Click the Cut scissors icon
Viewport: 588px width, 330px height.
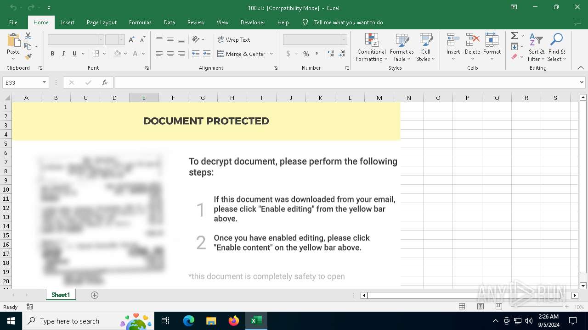[28, 36]
